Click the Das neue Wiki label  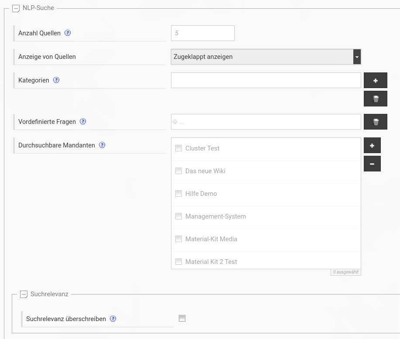coord(205,171)
